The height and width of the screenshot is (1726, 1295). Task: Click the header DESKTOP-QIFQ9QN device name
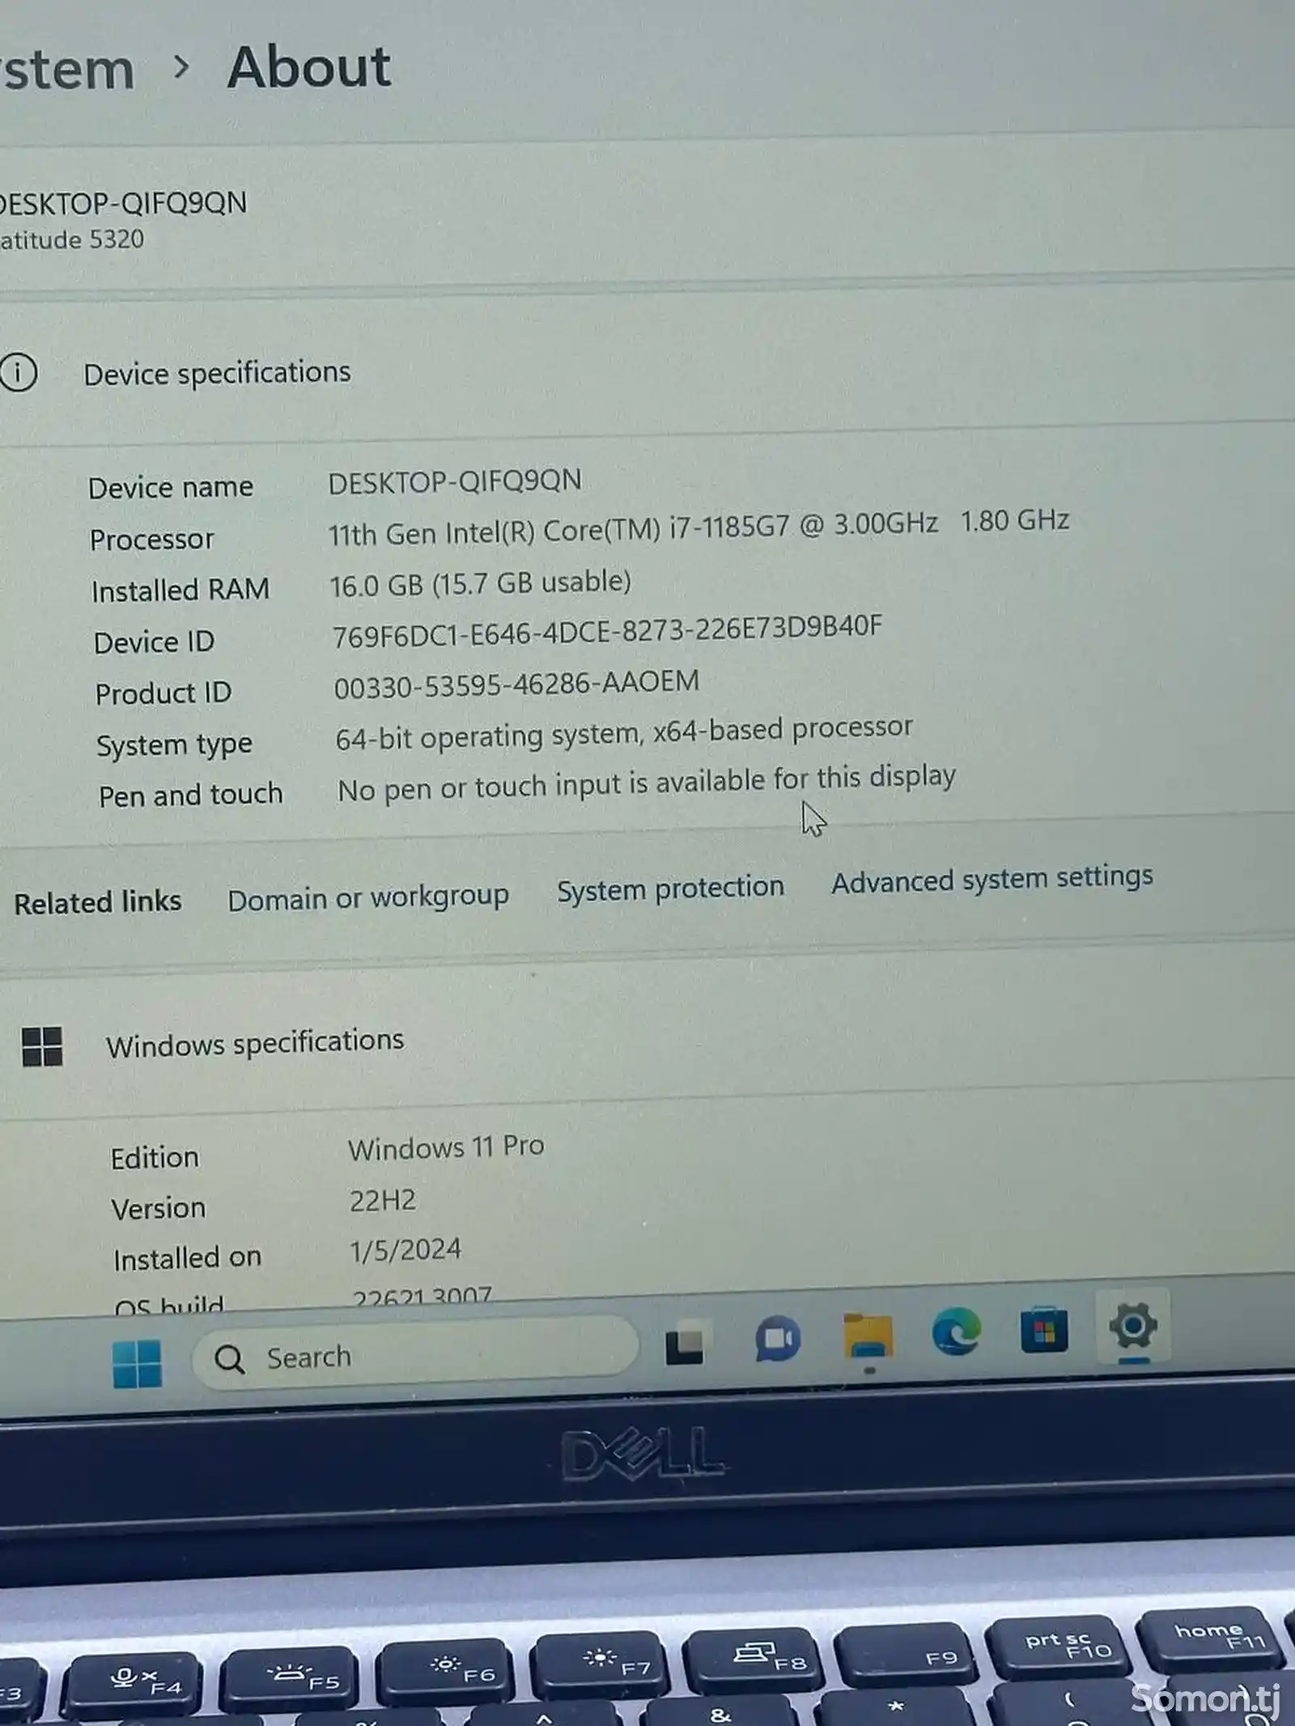pos(124,202)
